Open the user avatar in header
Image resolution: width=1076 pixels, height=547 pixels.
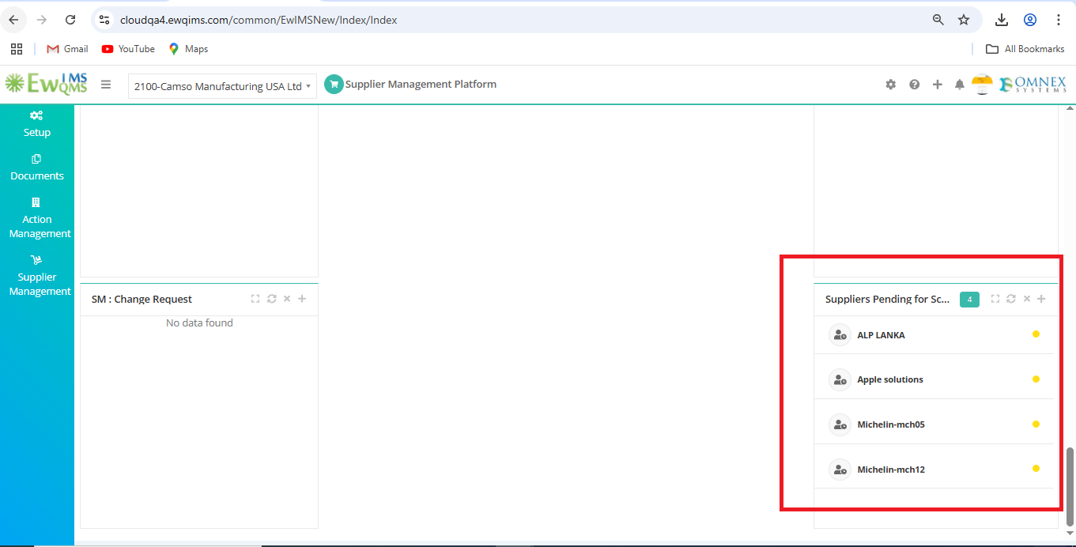tap(982, 85)
